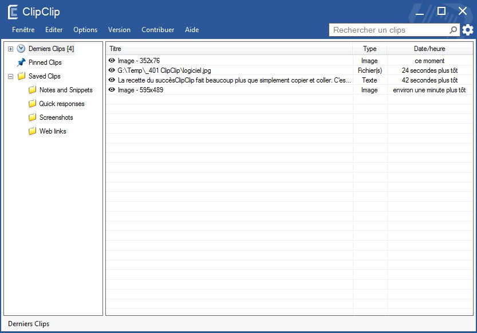Image resolution: width=477 pixels, height=333 pixels.
Task: Preview the Image - 352x76 clip via eye icon
Action: 112,60
